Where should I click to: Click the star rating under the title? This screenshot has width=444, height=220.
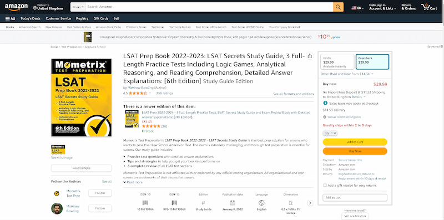(x=138, y=93)
